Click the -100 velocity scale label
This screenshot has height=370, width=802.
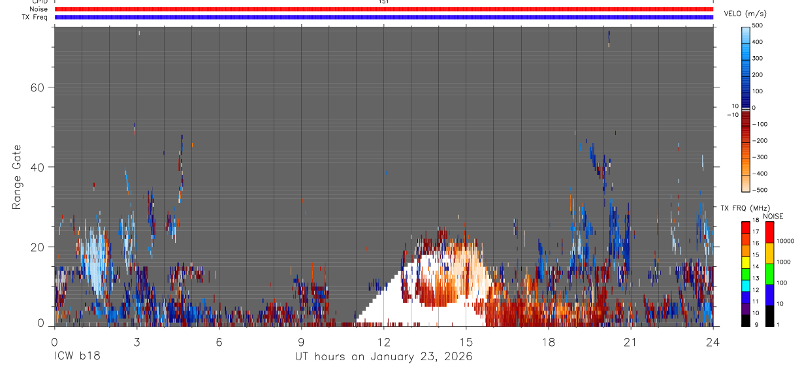pyautogui.click(x=762, y=124)
